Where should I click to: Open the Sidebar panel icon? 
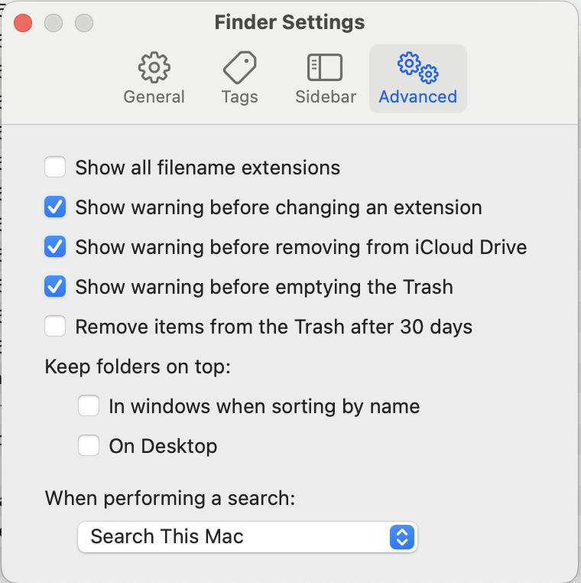tap(325, 68)
